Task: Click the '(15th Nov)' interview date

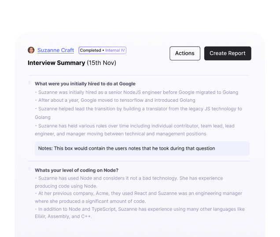Action: pos(102,63)
